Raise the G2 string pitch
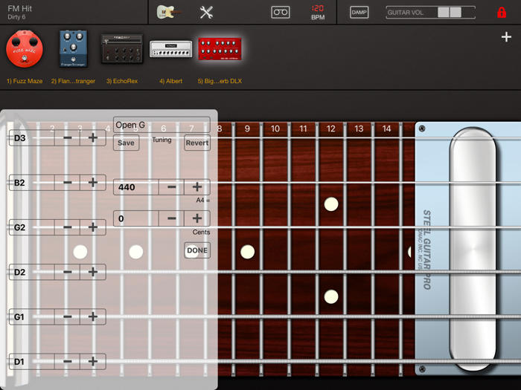 point(93,227)
